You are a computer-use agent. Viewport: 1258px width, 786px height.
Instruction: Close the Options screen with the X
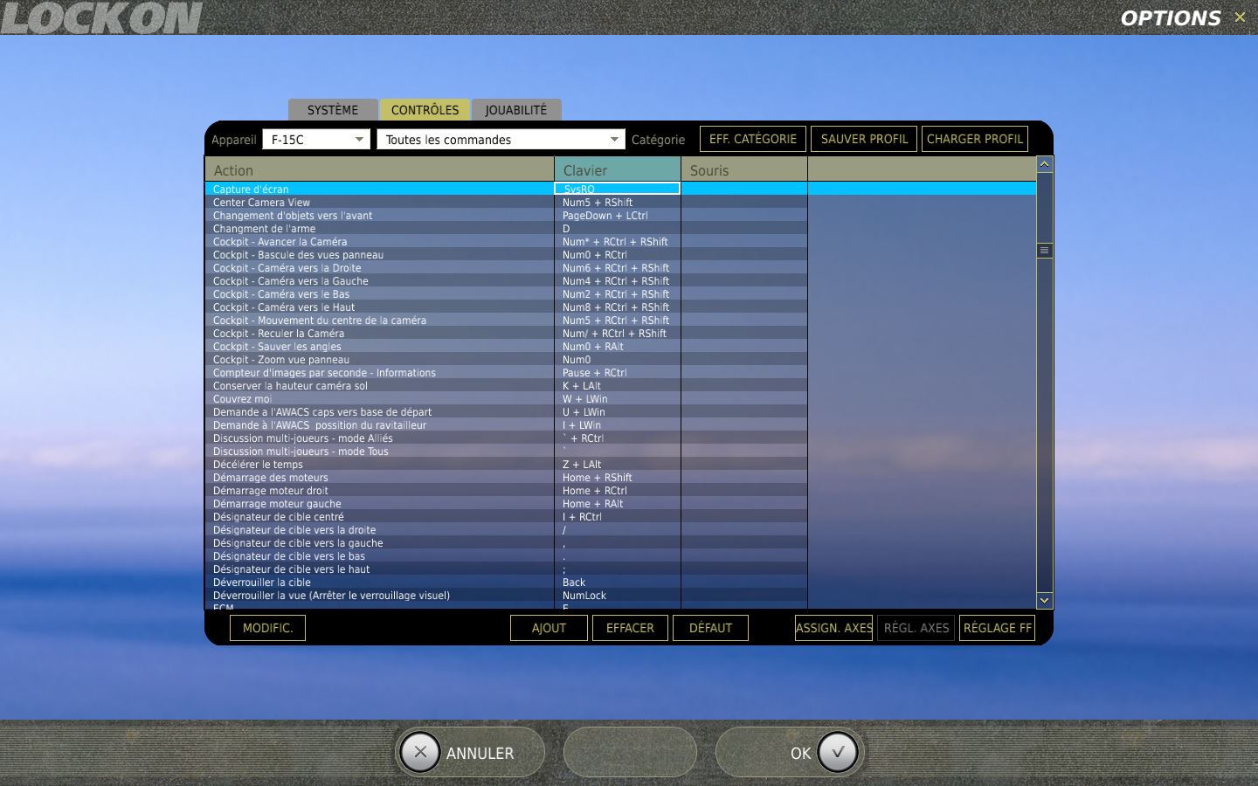1240,17
